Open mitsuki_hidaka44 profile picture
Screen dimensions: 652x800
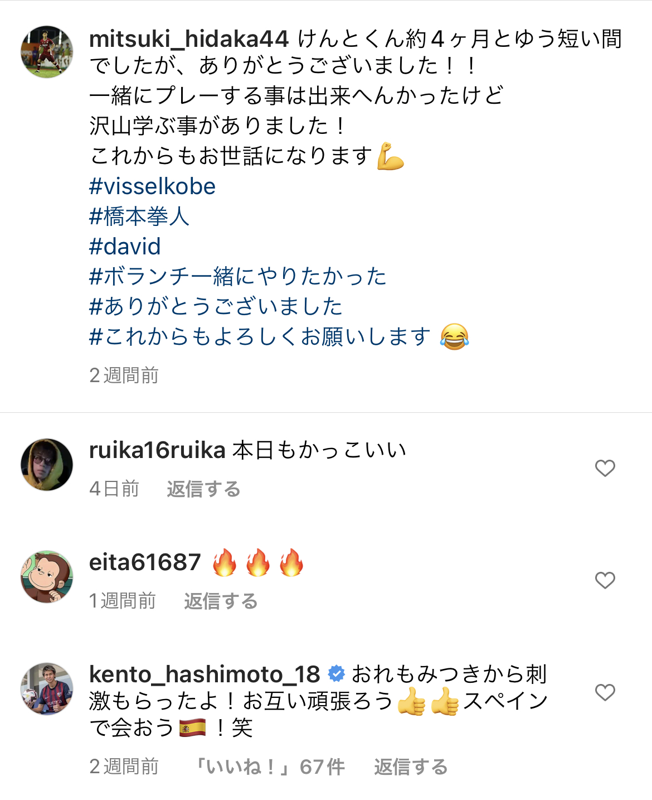pyautogui.click(x=47, y=52)
